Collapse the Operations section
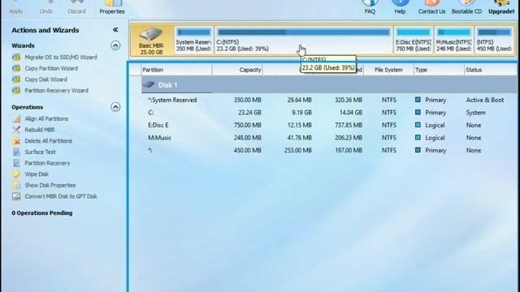The width and height of the screenshot is (520, 292). pyautogui.click(x=115, y=107)
